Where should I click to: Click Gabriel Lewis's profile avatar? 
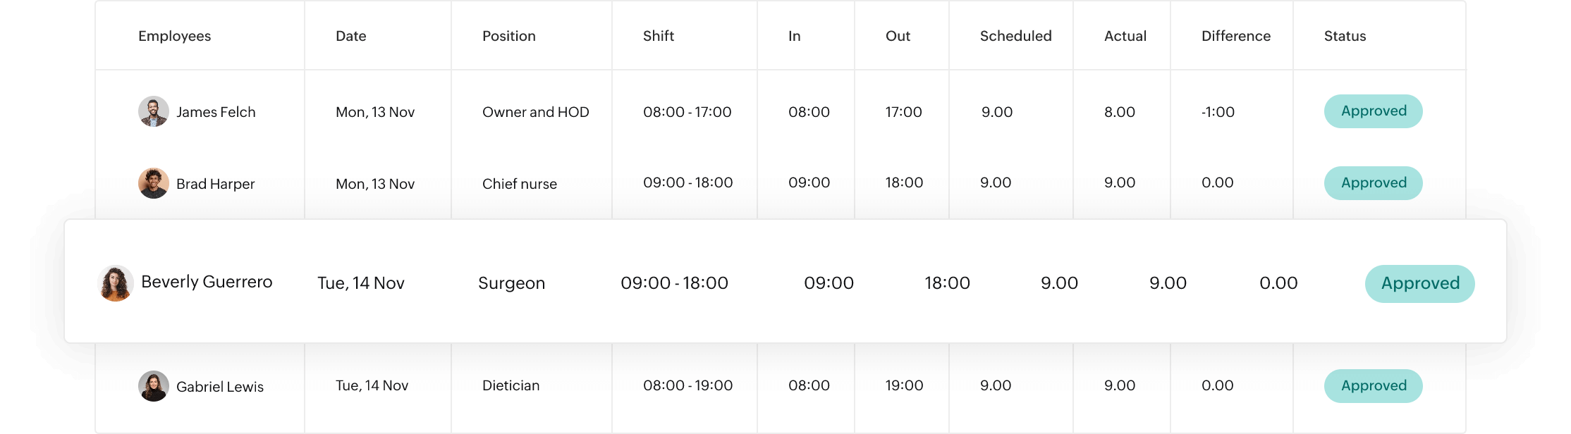click(x=153, y=386)
